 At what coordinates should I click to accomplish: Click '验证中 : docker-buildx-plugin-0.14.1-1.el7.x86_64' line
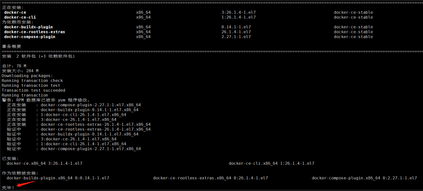pyautogui.click(x=72, y=134)
